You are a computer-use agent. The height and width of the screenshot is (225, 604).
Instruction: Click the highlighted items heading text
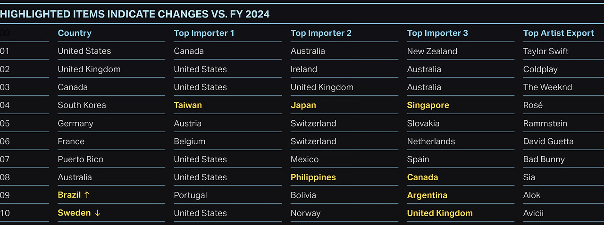click(x=135, y=14)
